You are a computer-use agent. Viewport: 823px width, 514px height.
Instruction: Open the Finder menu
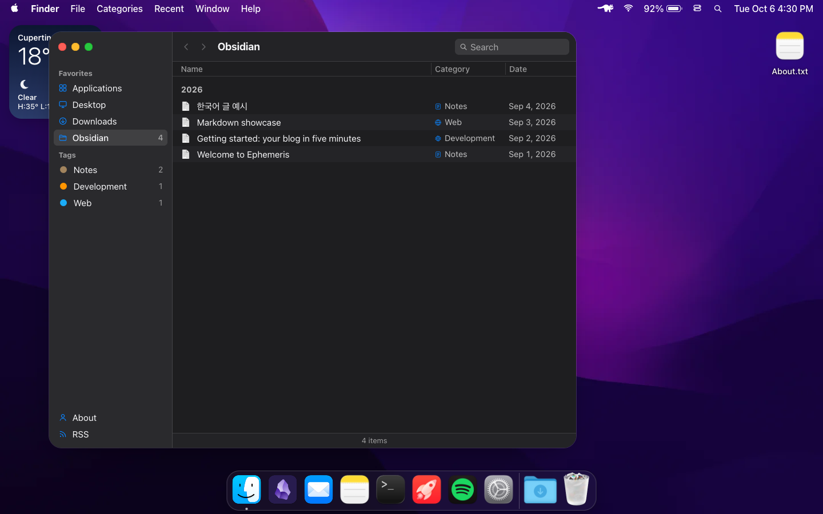tap(45, 9)
